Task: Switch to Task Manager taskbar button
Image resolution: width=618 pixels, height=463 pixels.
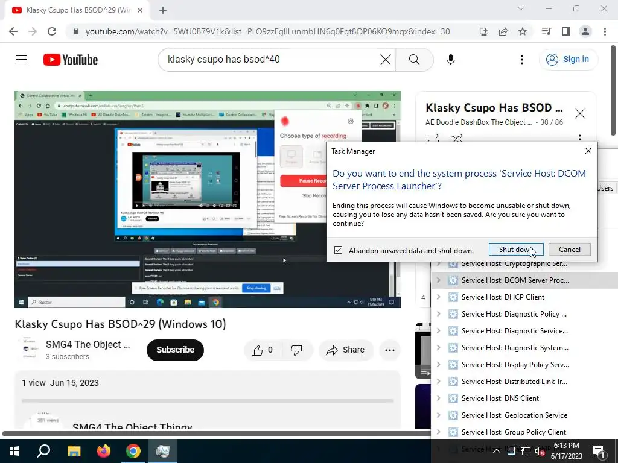Action: click(x=163, y=451)
